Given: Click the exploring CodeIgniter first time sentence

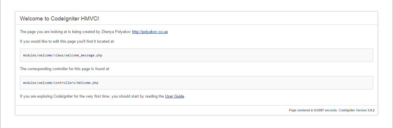Looking at the screenshot, I should point(103,96).
